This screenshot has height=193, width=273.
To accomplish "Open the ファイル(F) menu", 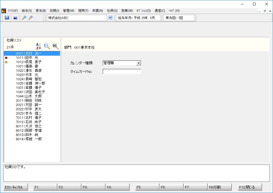I will [13, 11].
